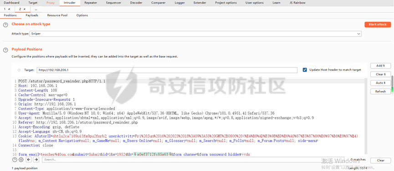
Task: Select Intruder attack tab 1
Action: click(5, 9)
